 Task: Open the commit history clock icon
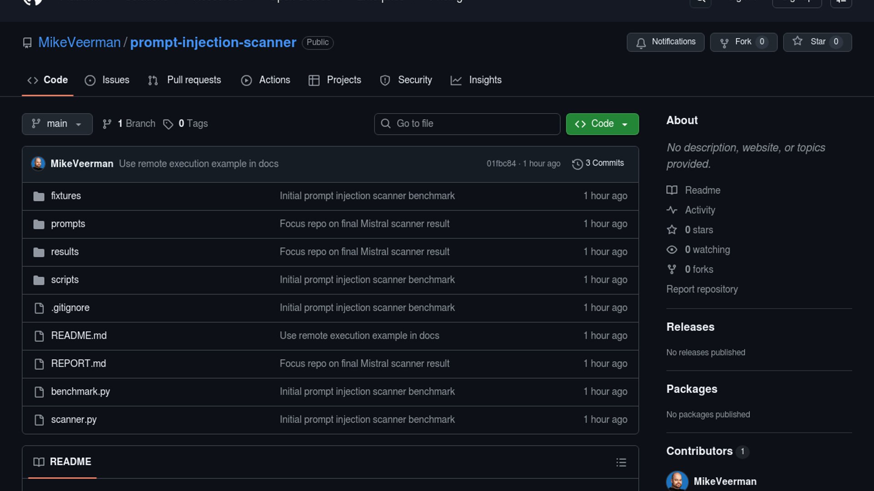pyautogui.click(x=577, y=164)
